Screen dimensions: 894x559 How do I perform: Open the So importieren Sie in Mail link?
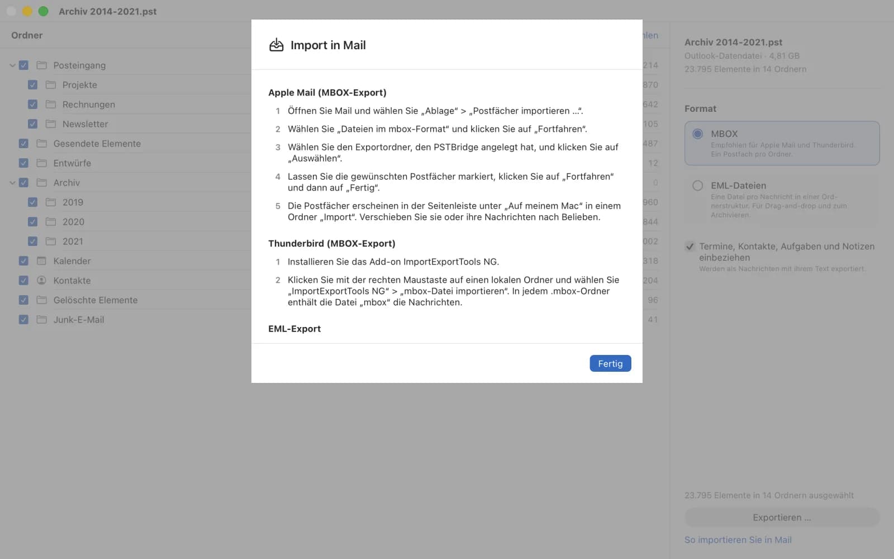coord(738,540)
